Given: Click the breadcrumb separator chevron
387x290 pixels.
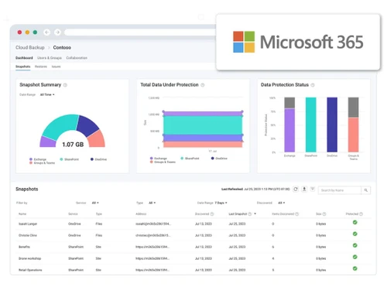Looking at the screenshot, I should pos(49,48).
